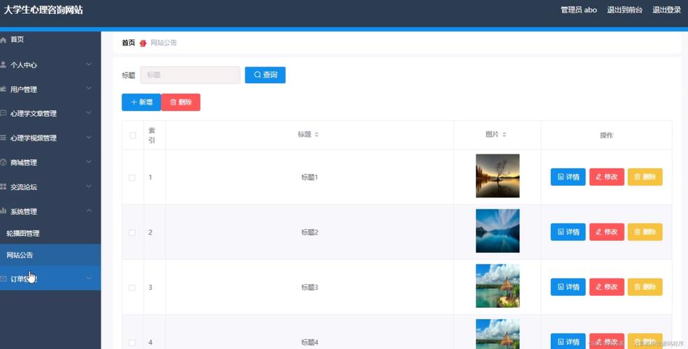Click the 用户管理 sidebar icon
688x349 pixels.
[x=3, y=89]
